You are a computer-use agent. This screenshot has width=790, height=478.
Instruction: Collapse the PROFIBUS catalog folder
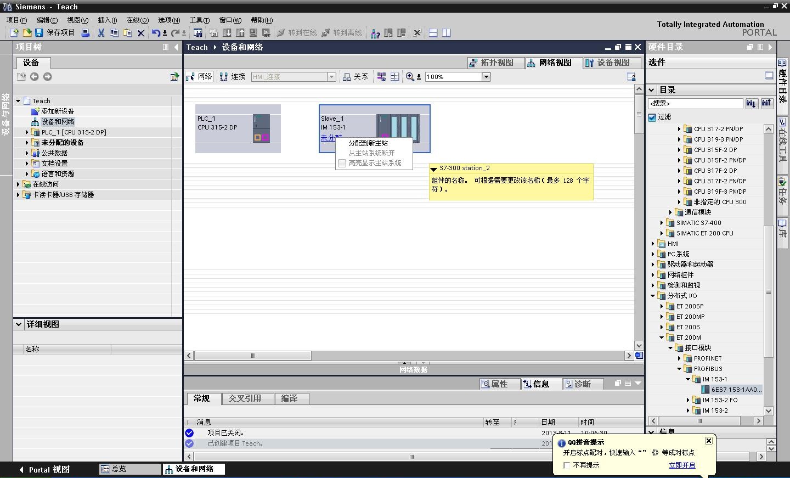point(679,369)
